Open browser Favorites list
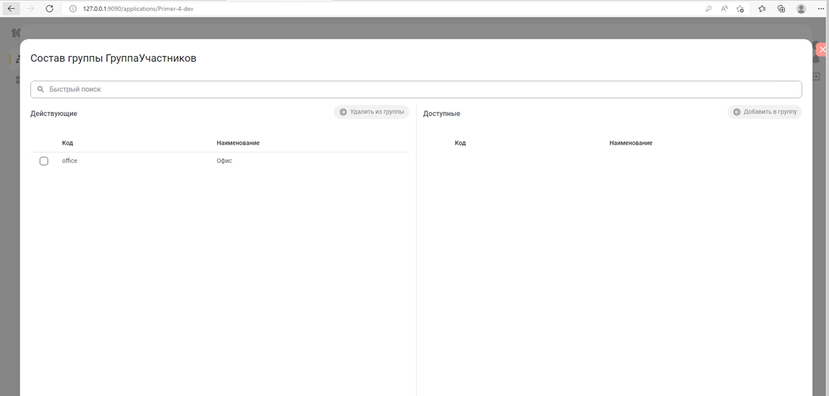 (x=762, y=9)
